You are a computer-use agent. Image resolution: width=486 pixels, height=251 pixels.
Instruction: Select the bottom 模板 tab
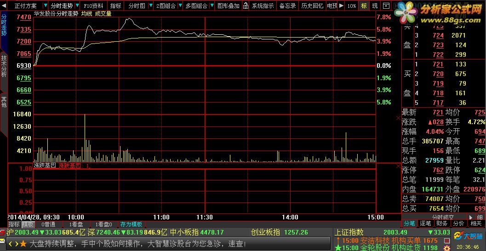[28, 224]
